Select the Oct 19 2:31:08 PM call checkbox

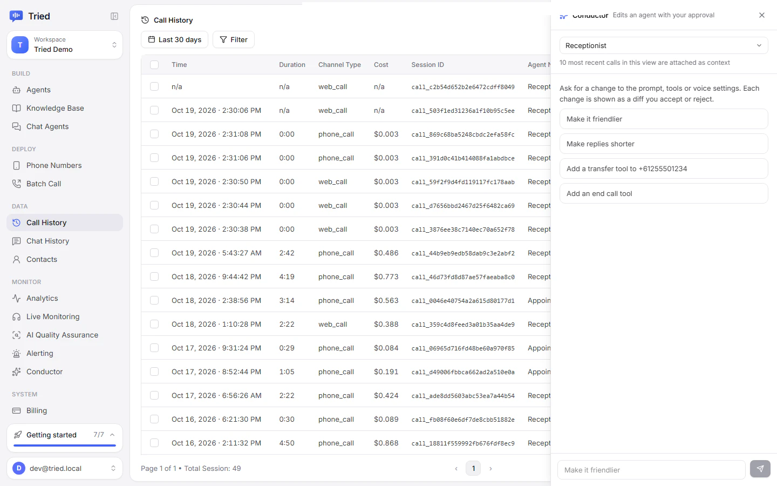pos(154,134)
